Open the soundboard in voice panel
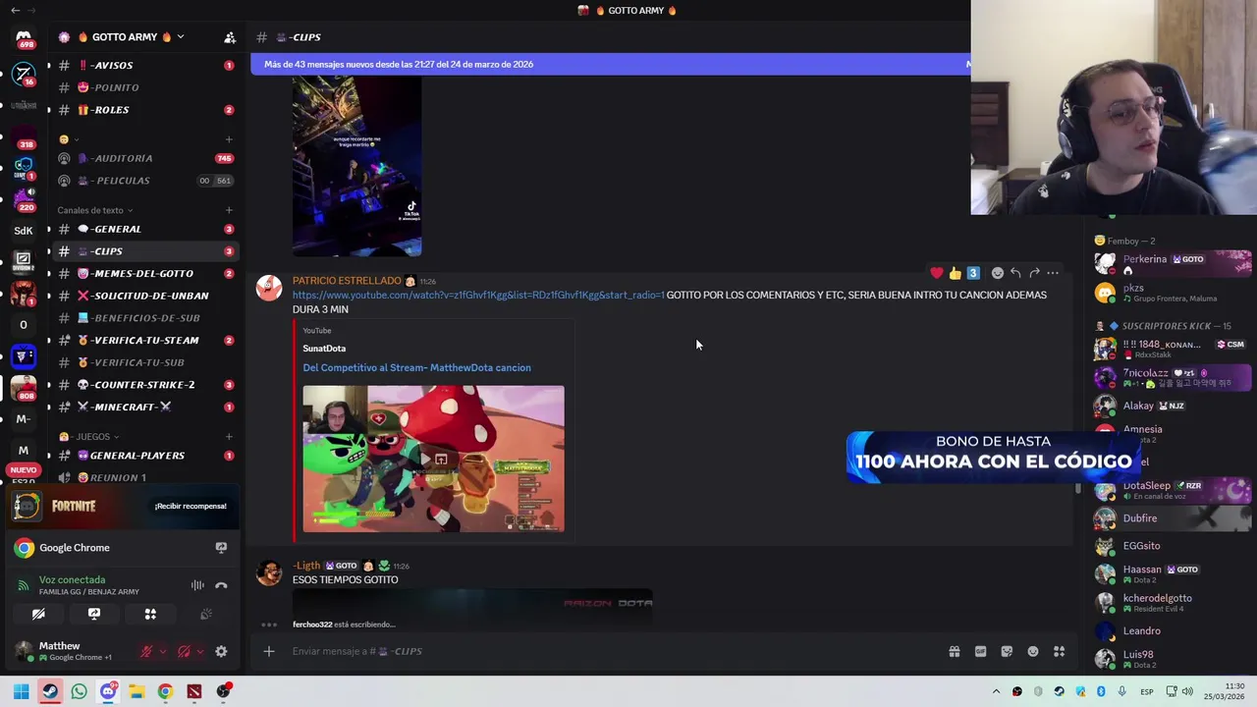Screen dimensions: 1257x707 [206, 614]
